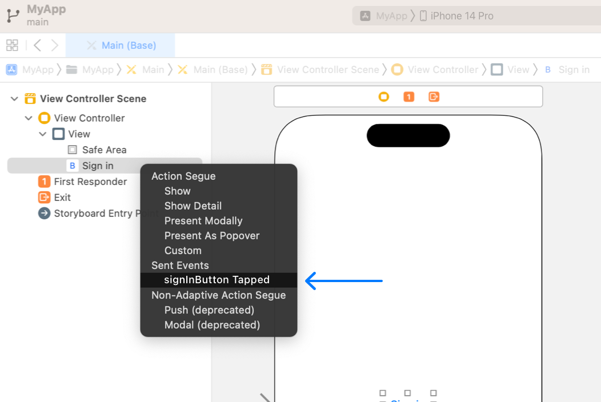Collapse the View Controller Scene disclosure triangle
Image resolution: width=601 pixels, height=402 pixels.
[14, 98]
